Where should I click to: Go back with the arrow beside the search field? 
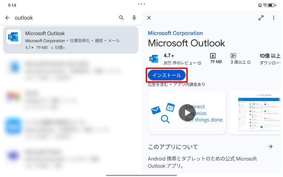pyautogui.click(x=8, y=18)
